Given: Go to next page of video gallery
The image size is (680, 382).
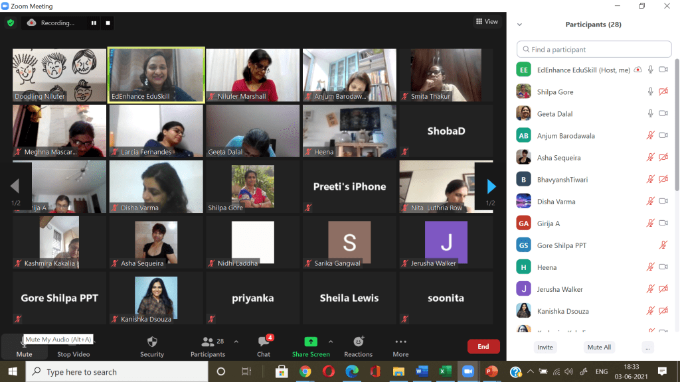Looking at the screenshot, I should point(491,186).
